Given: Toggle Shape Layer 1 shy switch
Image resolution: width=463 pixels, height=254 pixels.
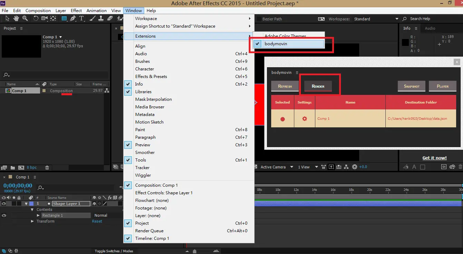Looking at the screenshot, I should pos(94,204).
